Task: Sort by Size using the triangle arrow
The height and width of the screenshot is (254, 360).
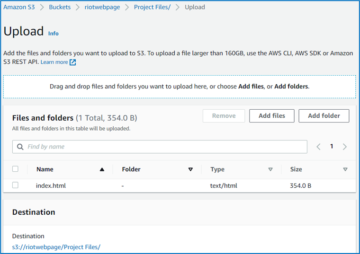Action: 345,169
